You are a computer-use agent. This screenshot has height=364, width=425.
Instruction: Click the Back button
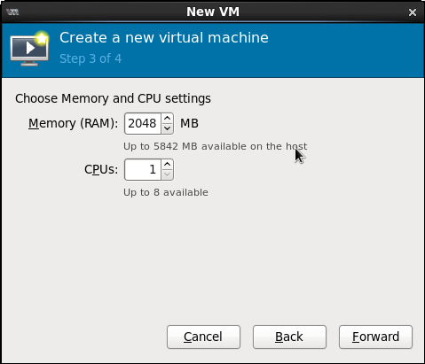289,337
